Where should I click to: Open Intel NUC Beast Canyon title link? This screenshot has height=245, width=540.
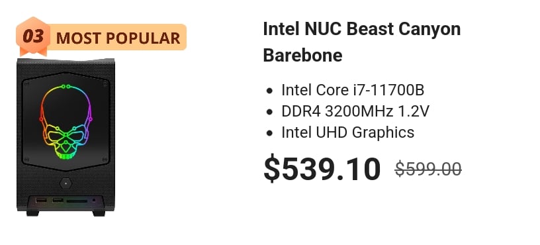pos(362,42)
